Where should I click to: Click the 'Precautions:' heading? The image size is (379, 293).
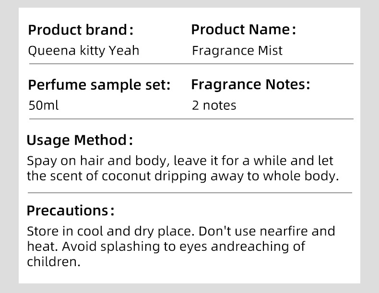tap(71, 211)
